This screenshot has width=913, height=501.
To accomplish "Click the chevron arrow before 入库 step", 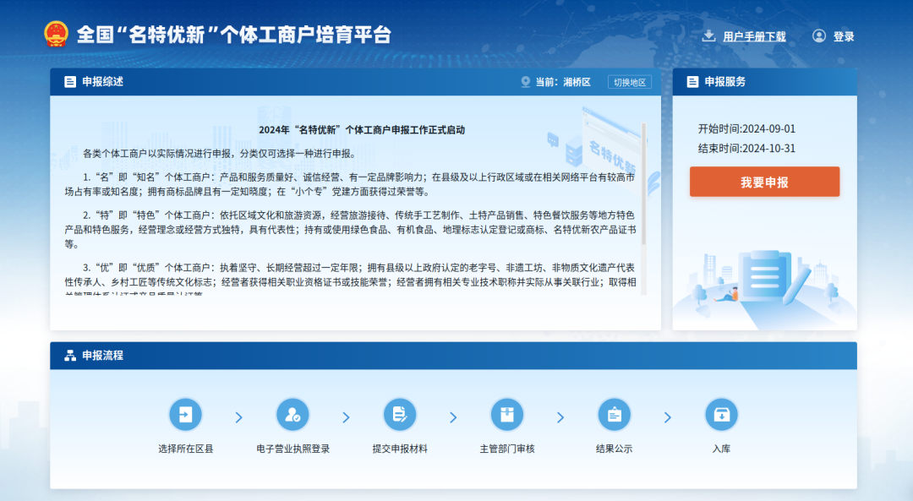I will [x=668, y=417].
